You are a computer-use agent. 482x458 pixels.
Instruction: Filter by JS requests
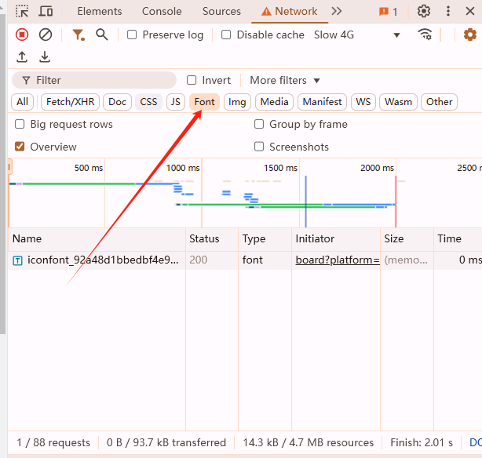click(176, 102)
